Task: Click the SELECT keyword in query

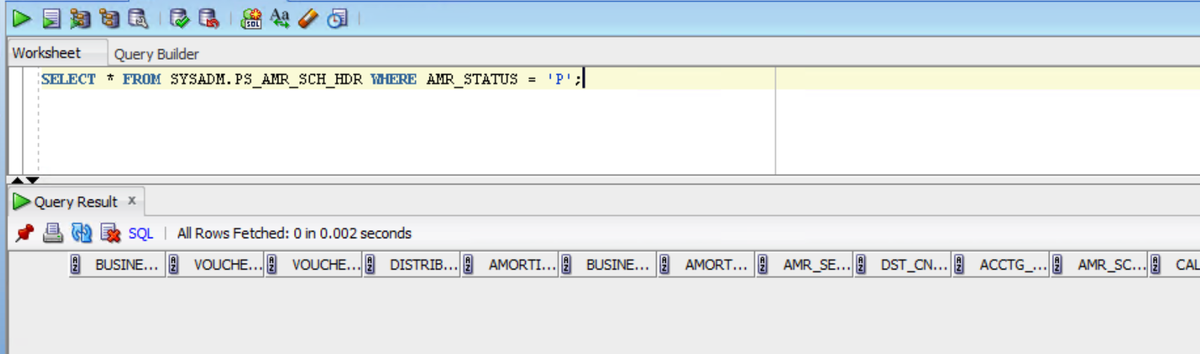Action: 68,79
